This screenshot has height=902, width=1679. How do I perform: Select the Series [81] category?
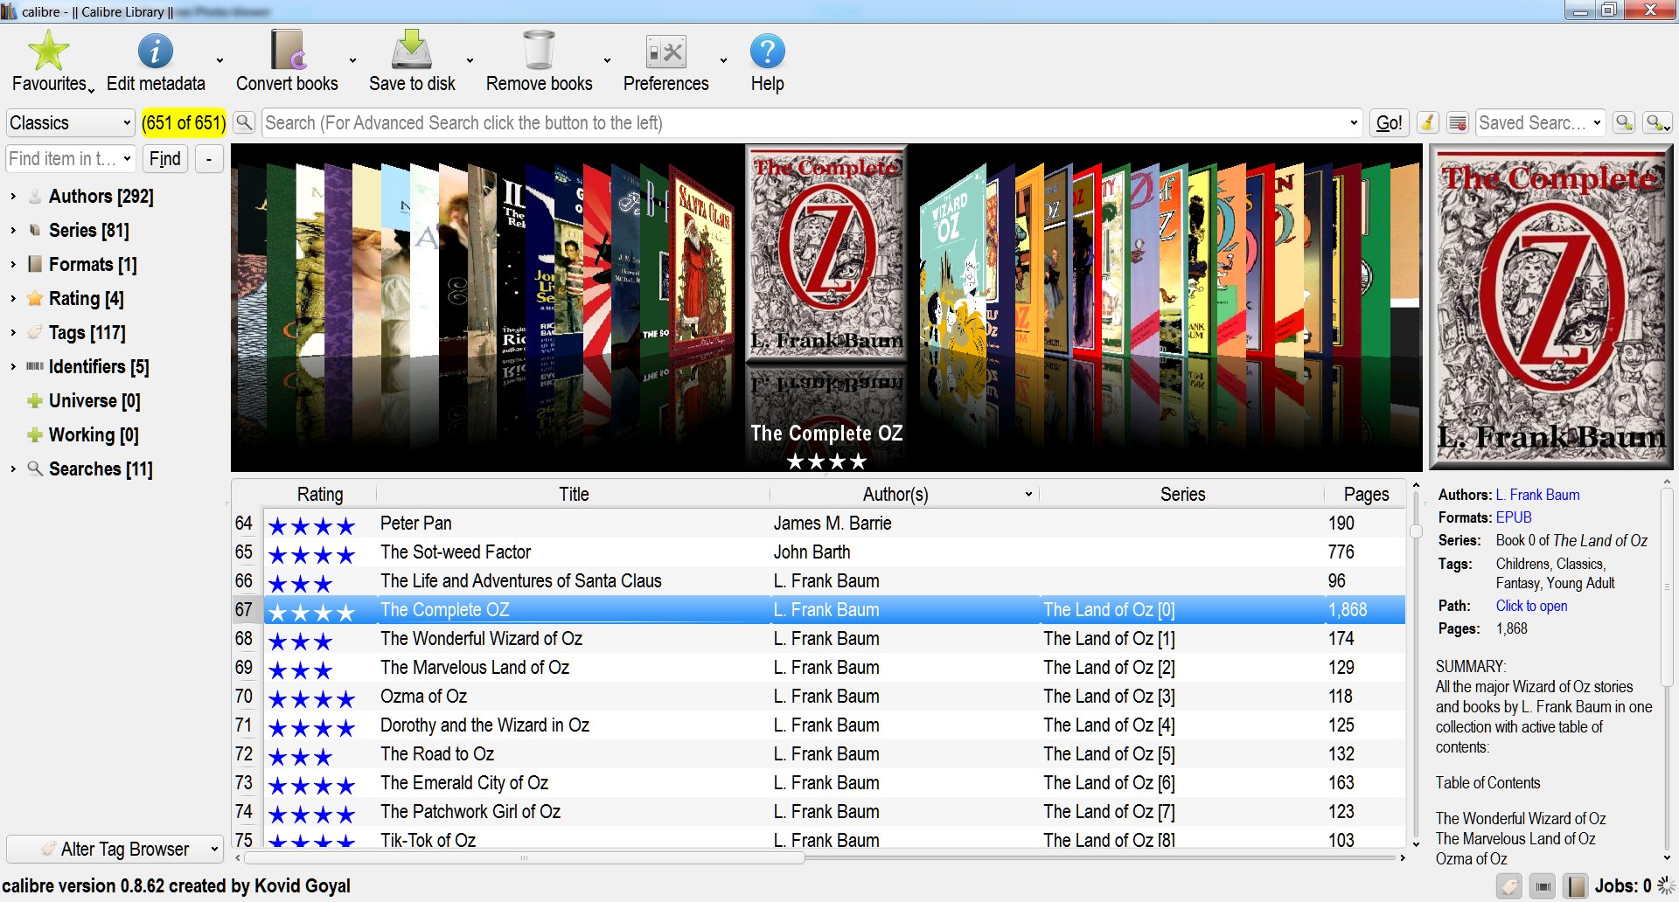(88, 230)
